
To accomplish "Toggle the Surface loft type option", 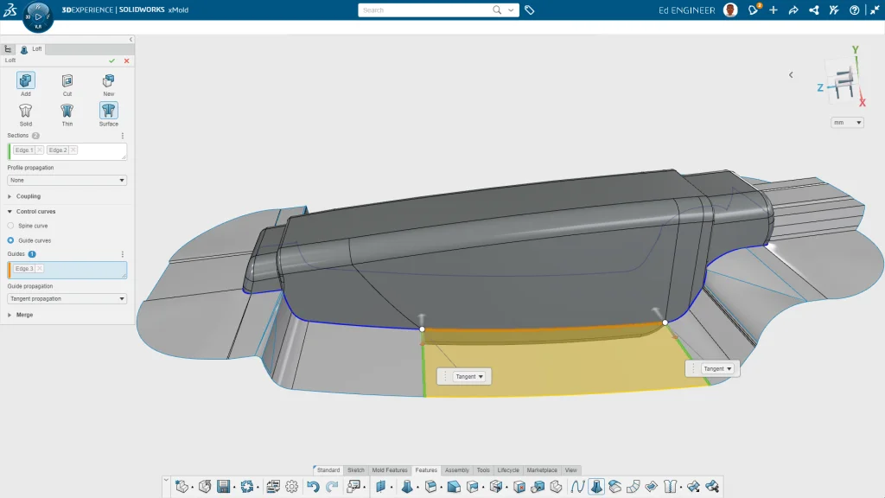I will pyautogui.click(x=108, y=111).
